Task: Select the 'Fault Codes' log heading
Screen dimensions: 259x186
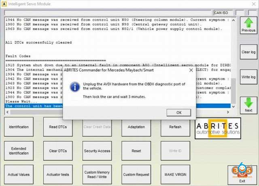Action: click(18, 56)
